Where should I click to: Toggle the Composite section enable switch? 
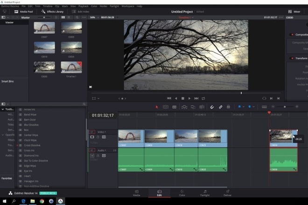[x=292, y=34]
